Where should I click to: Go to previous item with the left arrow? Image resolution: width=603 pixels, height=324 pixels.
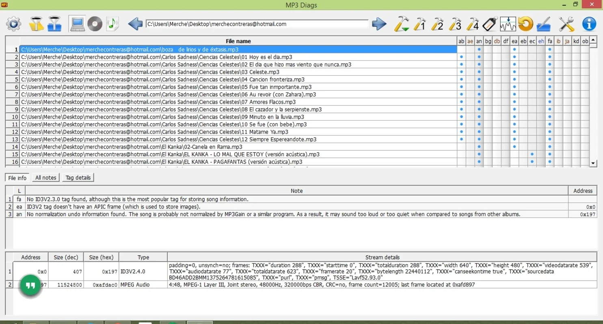(x=135, y=24)
